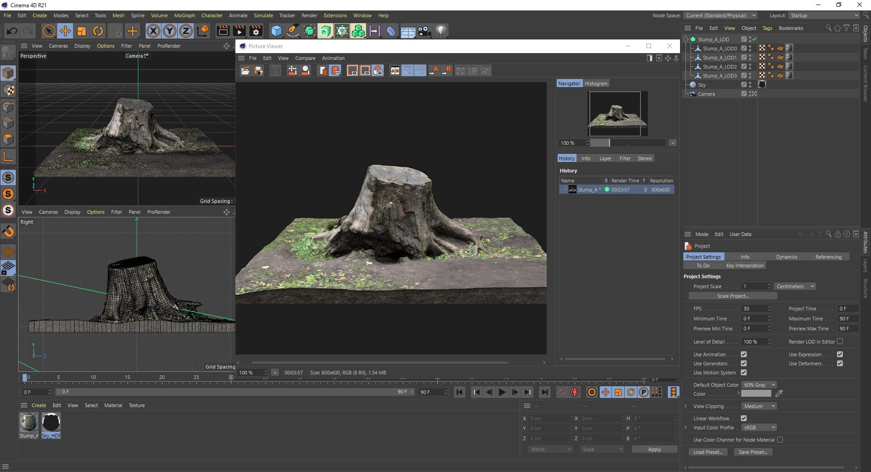Click Open Image icon in Picture Viewer
The image size is (871, 472).
point(245,70)
